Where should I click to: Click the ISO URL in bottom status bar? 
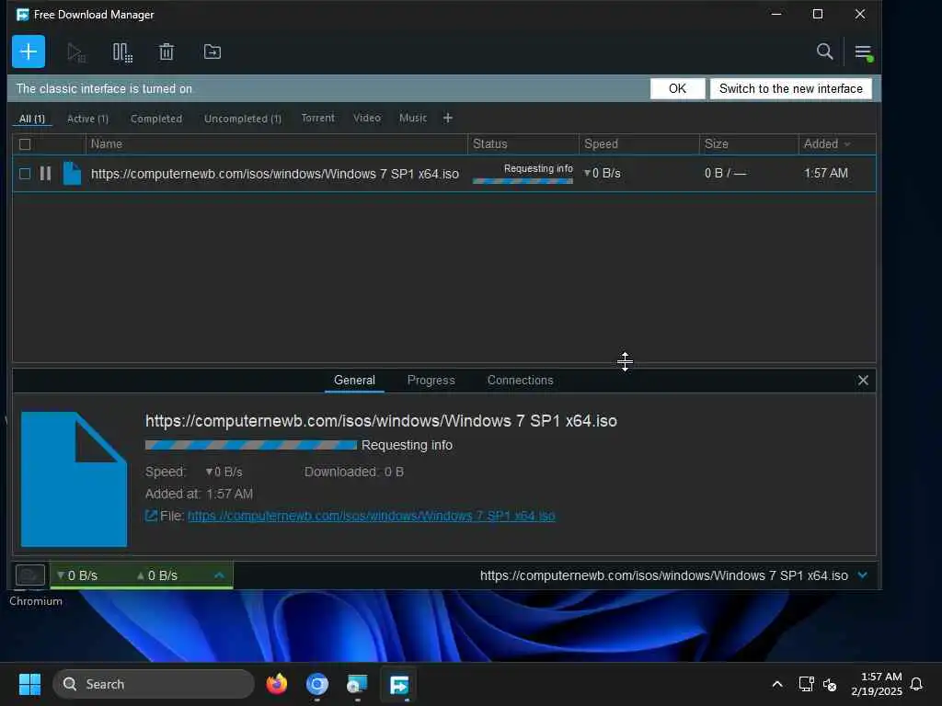[x=664, y=575]
